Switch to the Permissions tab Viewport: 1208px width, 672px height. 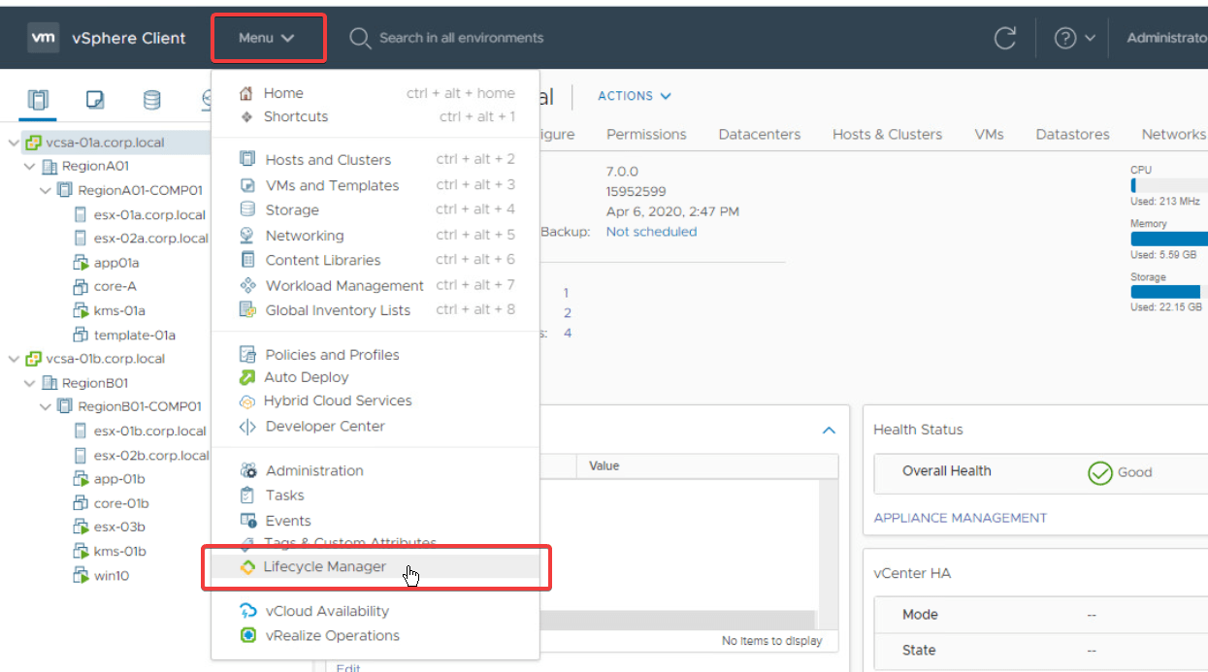coord(646,134)
